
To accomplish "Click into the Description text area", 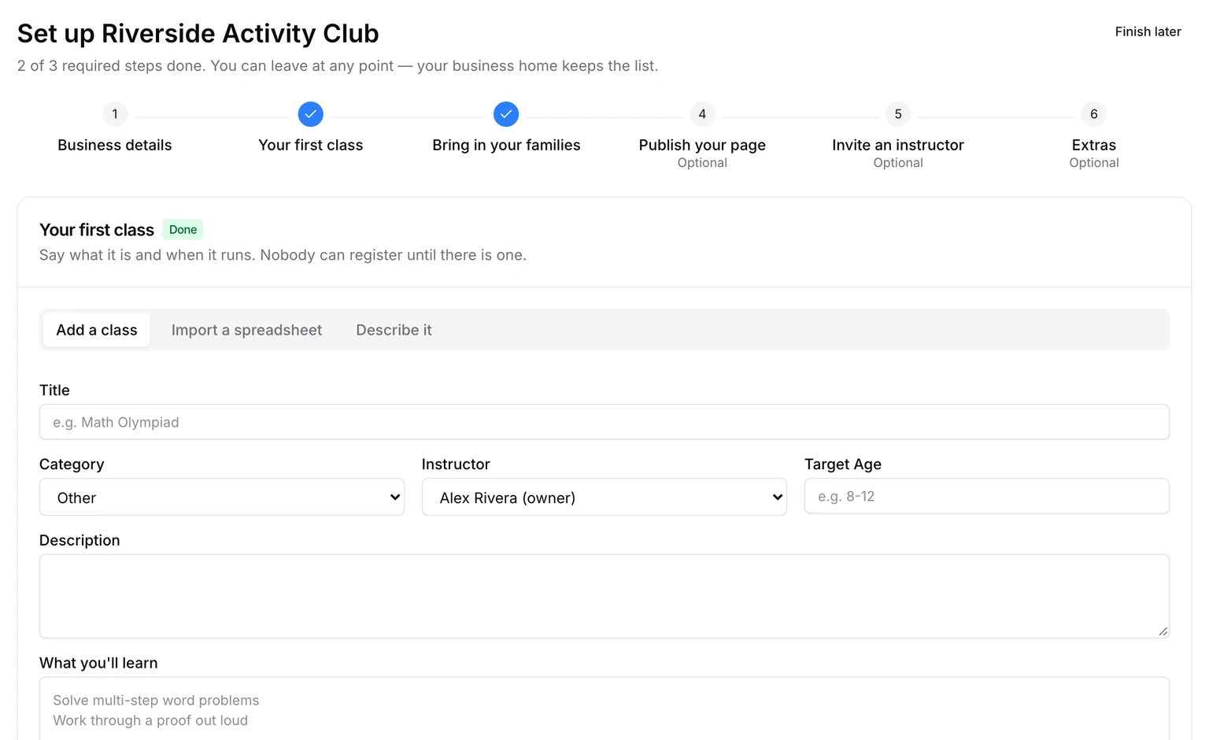I will (x=604, y=596).
